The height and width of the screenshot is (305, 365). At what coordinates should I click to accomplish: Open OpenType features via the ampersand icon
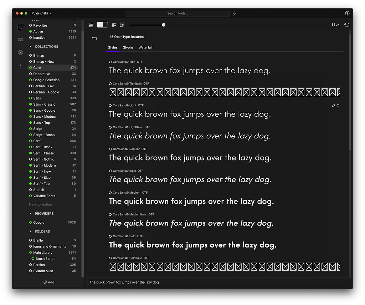[122, 25]
